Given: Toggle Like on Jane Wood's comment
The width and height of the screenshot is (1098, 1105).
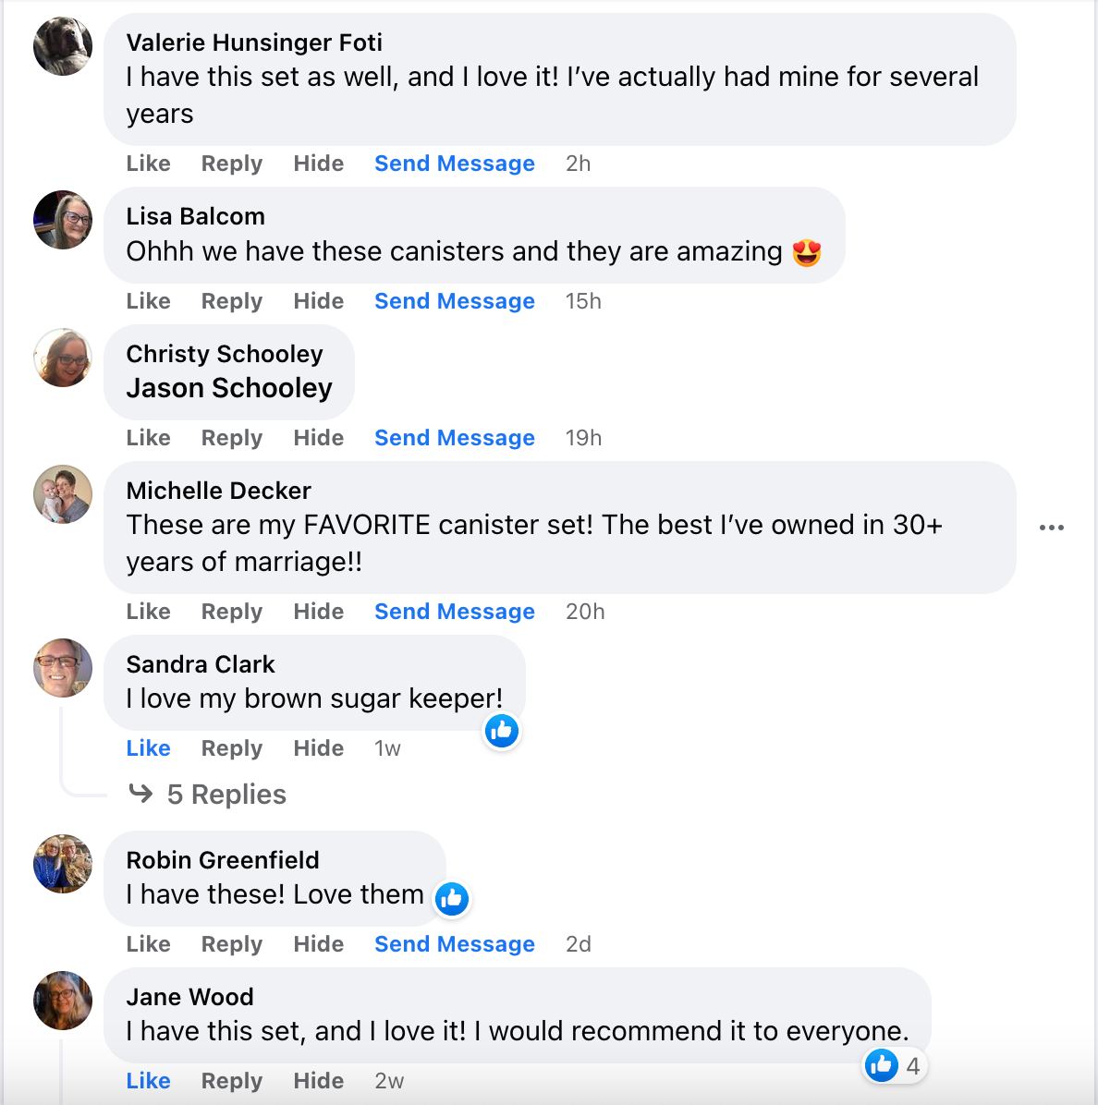Looking at the screenshot, I should (x=148, y=1081).
